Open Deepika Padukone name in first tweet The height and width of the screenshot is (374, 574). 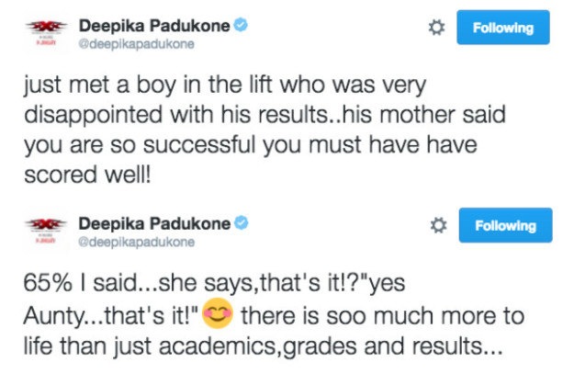click(x=154, y=26)
